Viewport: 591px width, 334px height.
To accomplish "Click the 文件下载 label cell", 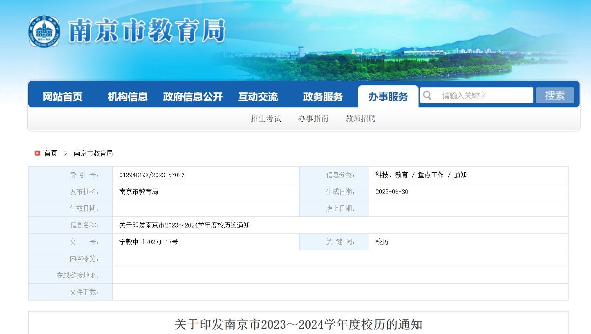I will tap(70, 292).
